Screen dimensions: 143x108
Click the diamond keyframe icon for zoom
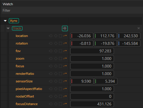pos(56,59)
